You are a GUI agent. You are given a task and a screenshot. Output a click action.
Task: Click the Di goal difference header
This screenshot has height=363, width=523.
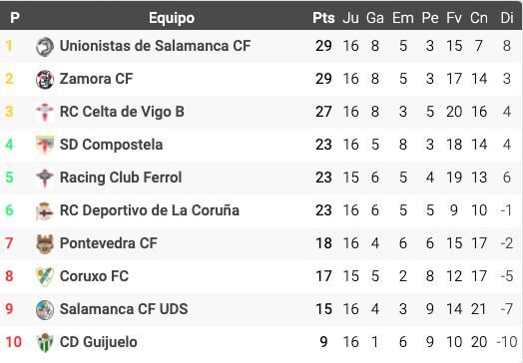(x=507, y=18)
